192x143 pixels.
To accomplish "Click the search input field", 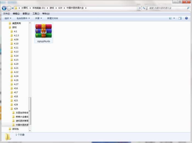I will [167, 8].
